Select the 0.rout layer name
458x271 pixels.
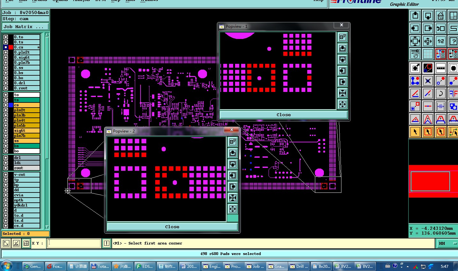coord(27,88)
